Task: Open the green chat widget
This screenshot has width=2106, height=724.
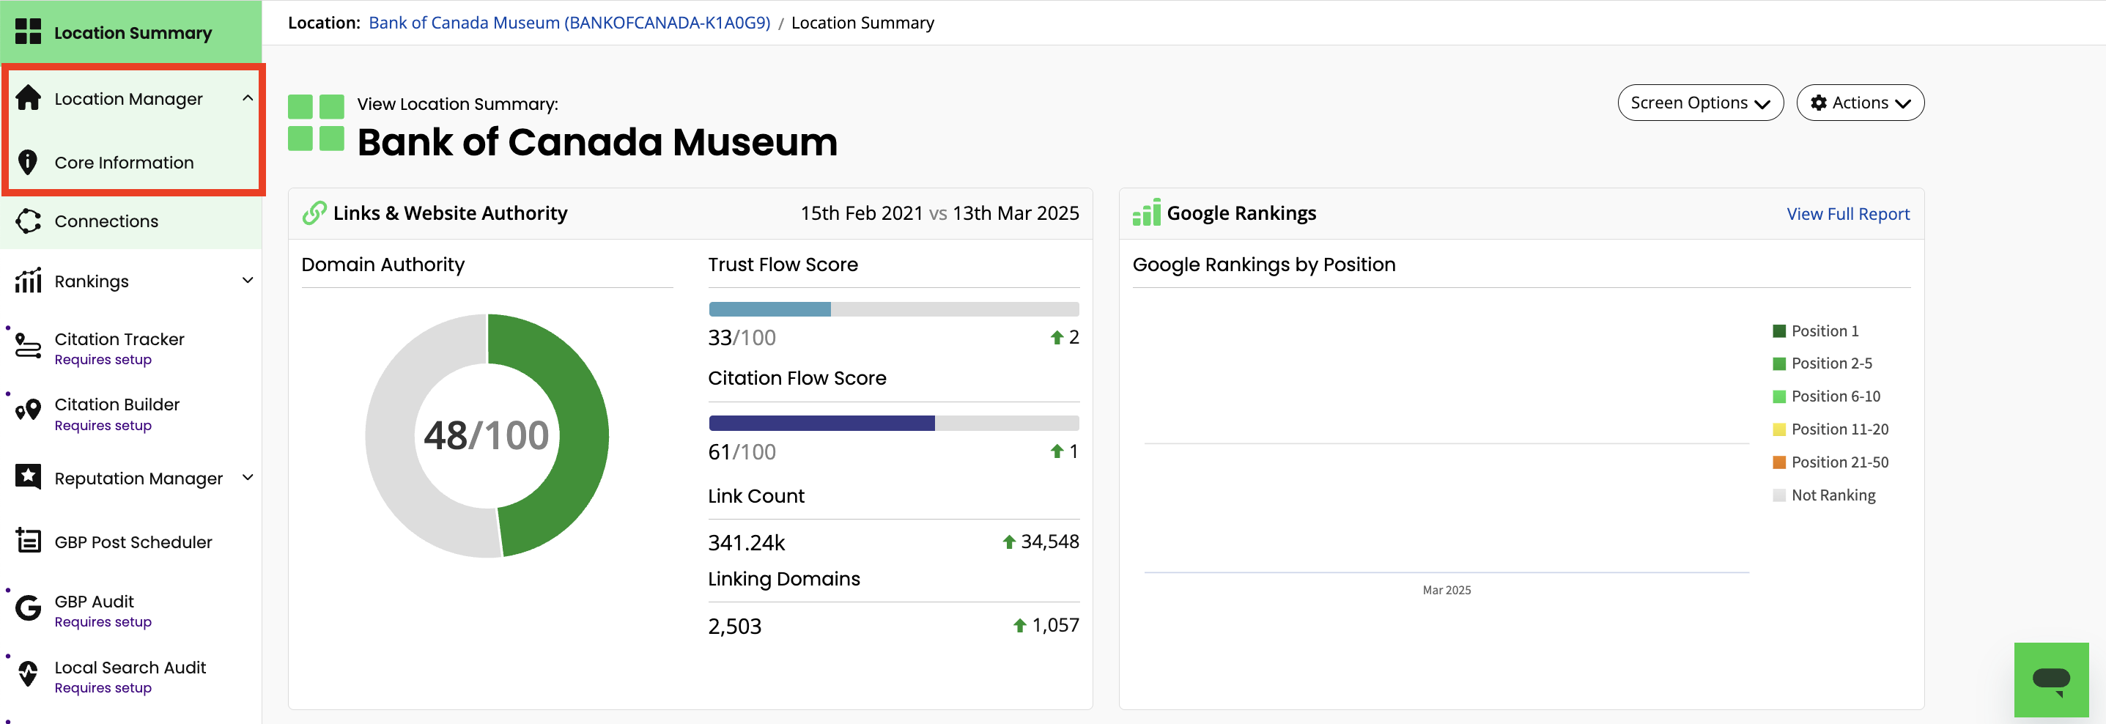Action: [x=2050, y=679]
